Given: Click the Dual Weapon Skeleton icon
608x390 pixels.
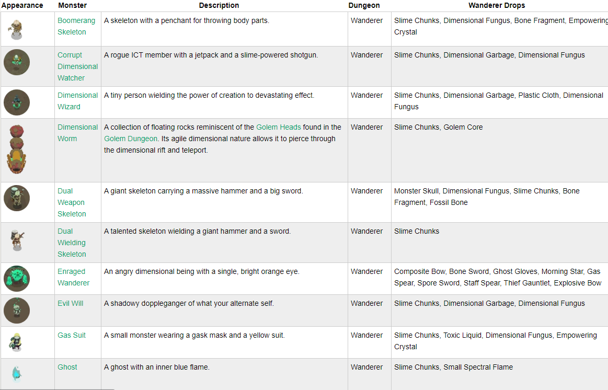Looking at the screenshot, I should (17, 198).
